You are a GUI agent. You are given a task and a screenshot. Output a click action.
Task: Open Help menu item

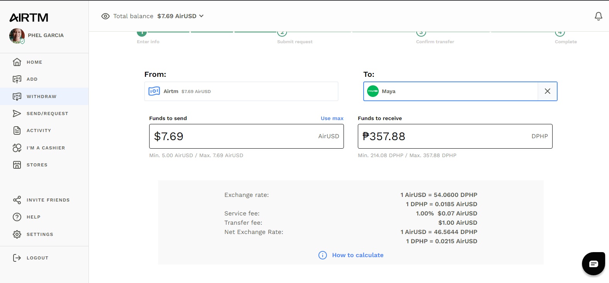(44, 217)
